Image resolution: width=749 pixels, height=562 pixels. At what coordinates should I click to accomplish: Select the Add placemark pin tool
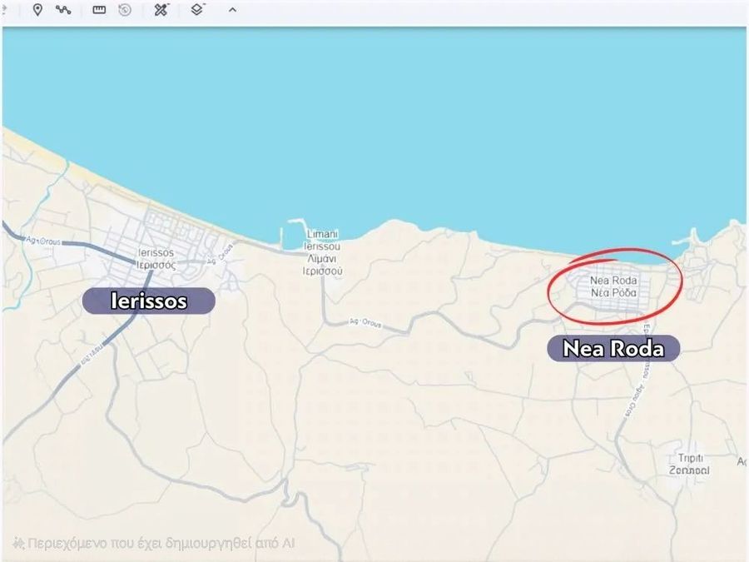click(37, 10)
